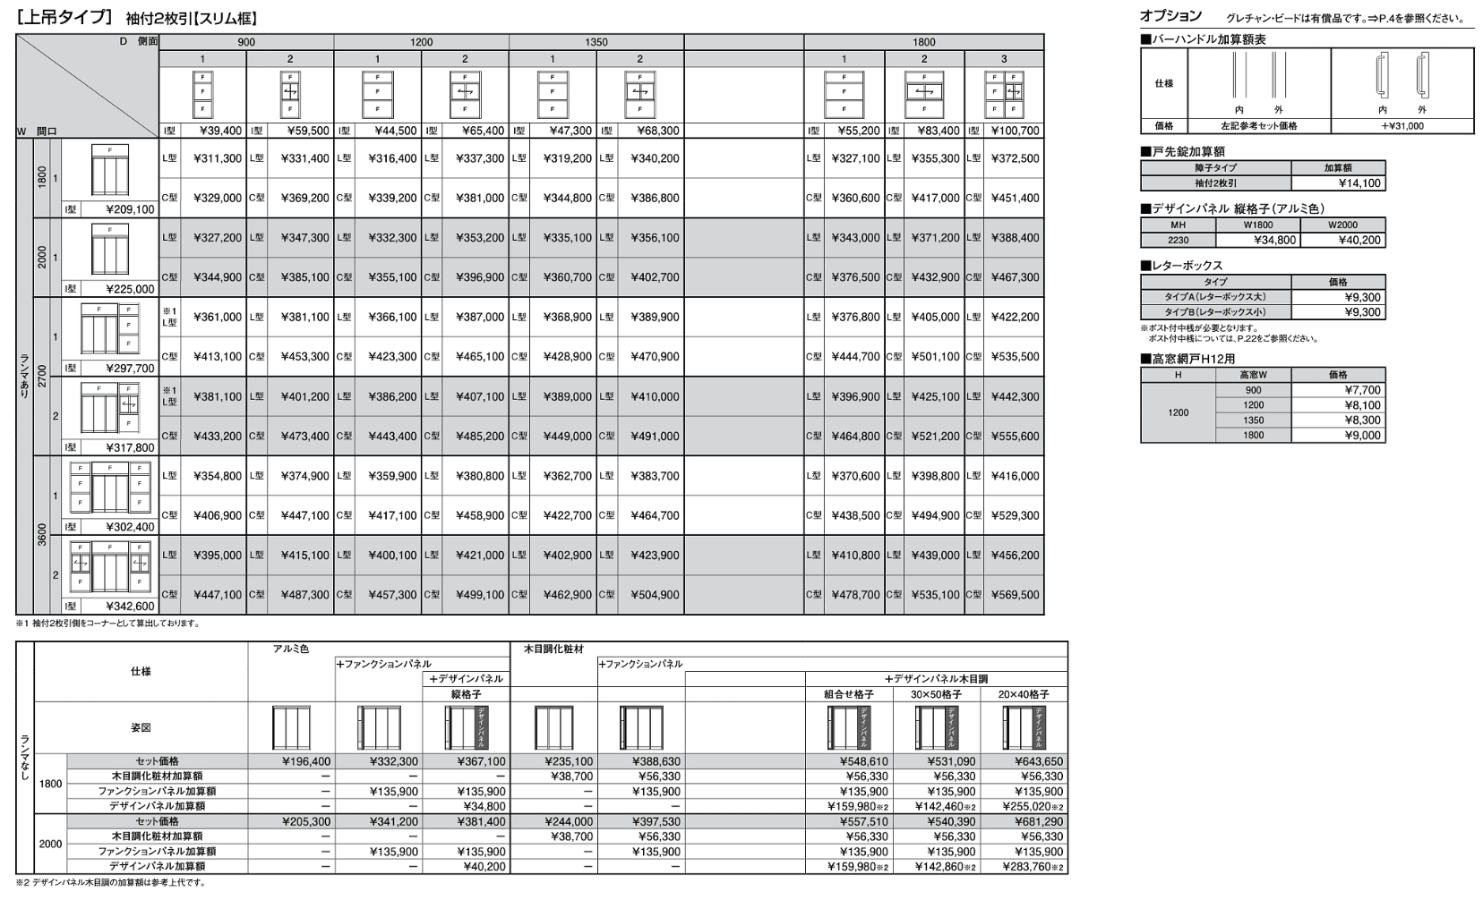Select the 戸先錠加算額 heading

[x=1182, y=152]
